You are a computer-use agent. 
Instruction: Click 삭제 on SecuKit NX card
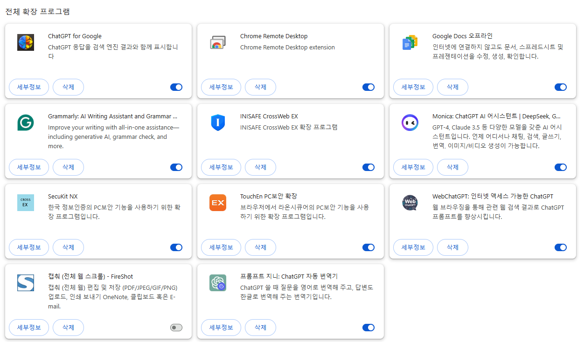click(x=68, y=247)
